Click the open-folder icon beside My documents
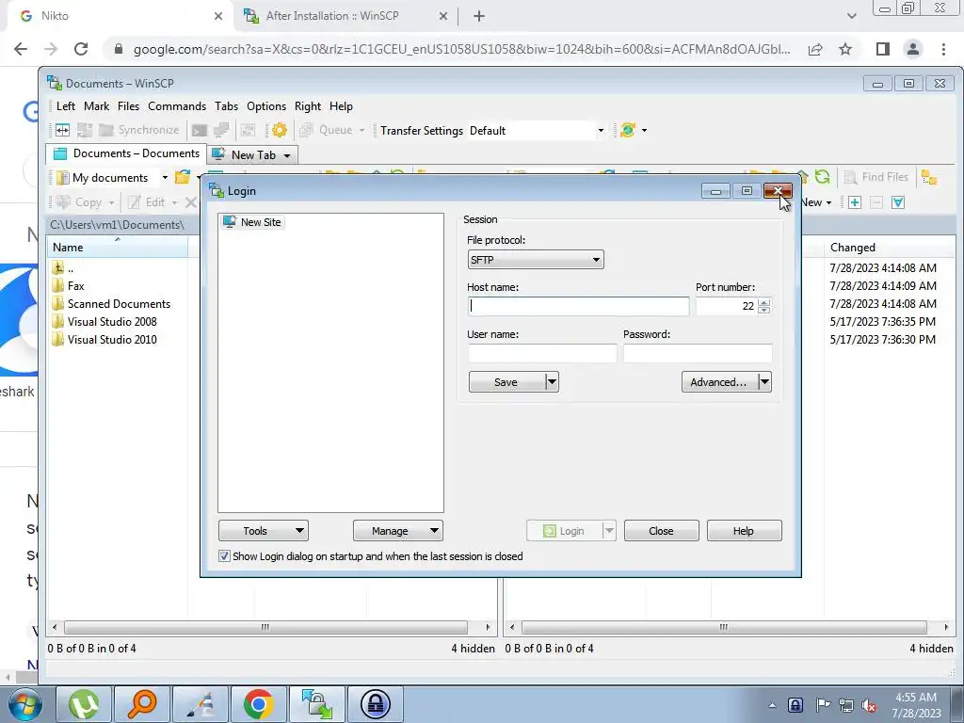Viewport: 964px width, 723px height. click(x=183, y=178)
